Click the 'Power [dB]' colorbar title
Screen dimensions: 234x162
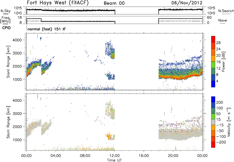click(x=223, y=62)
